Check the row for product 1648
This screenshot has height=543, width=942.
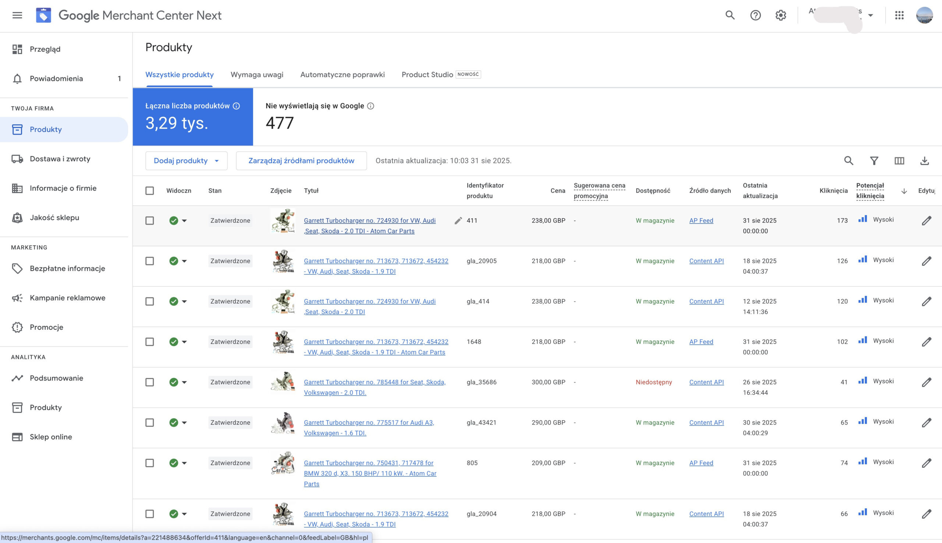pyautogui.click(x=150, y=342)
